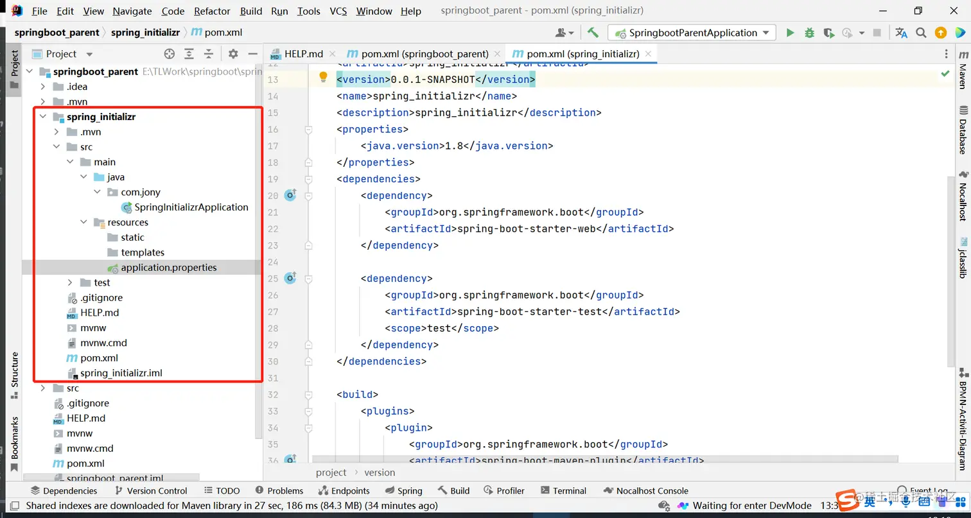The image size is (971, 518).
Task: Open the Problems tool window
Action: point(279,490)
